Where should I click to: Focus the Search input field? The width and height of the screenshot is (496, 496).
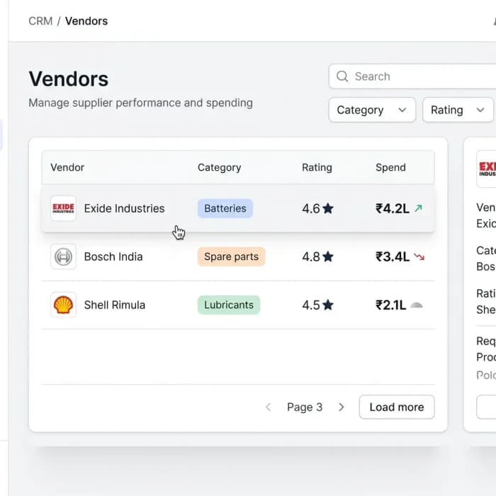(x=412, y=77)
